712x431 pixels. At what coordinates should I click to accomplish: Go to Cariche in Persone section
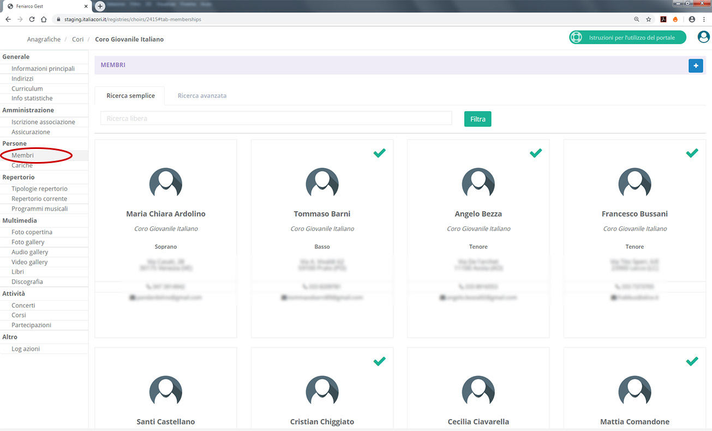(22, 165)
